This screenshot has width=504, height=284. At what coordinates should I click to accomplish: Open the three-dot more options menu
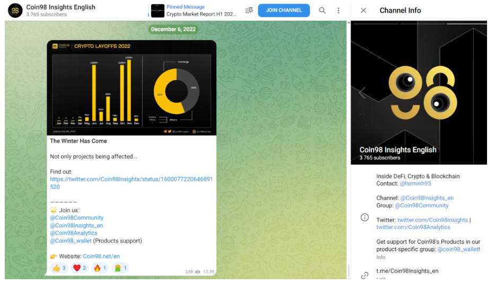[338, 11]
